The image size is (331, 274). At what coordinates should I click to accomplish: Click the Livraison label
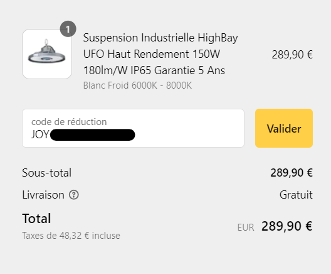coord(43,195)
